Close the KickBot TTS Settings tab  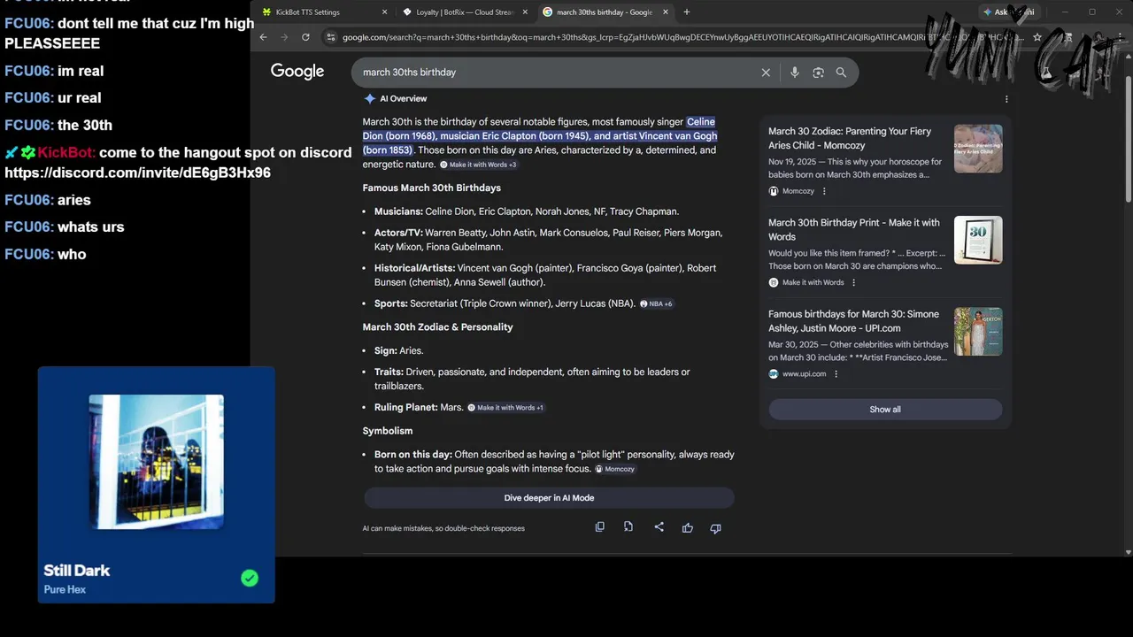coord(384,12)
